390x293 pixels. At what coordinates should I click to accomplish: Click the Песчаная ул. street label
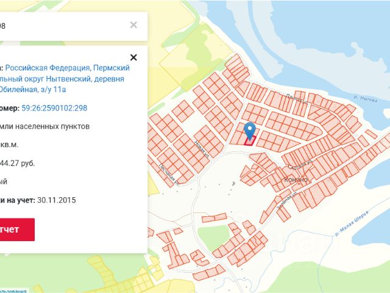click(169, 175)
